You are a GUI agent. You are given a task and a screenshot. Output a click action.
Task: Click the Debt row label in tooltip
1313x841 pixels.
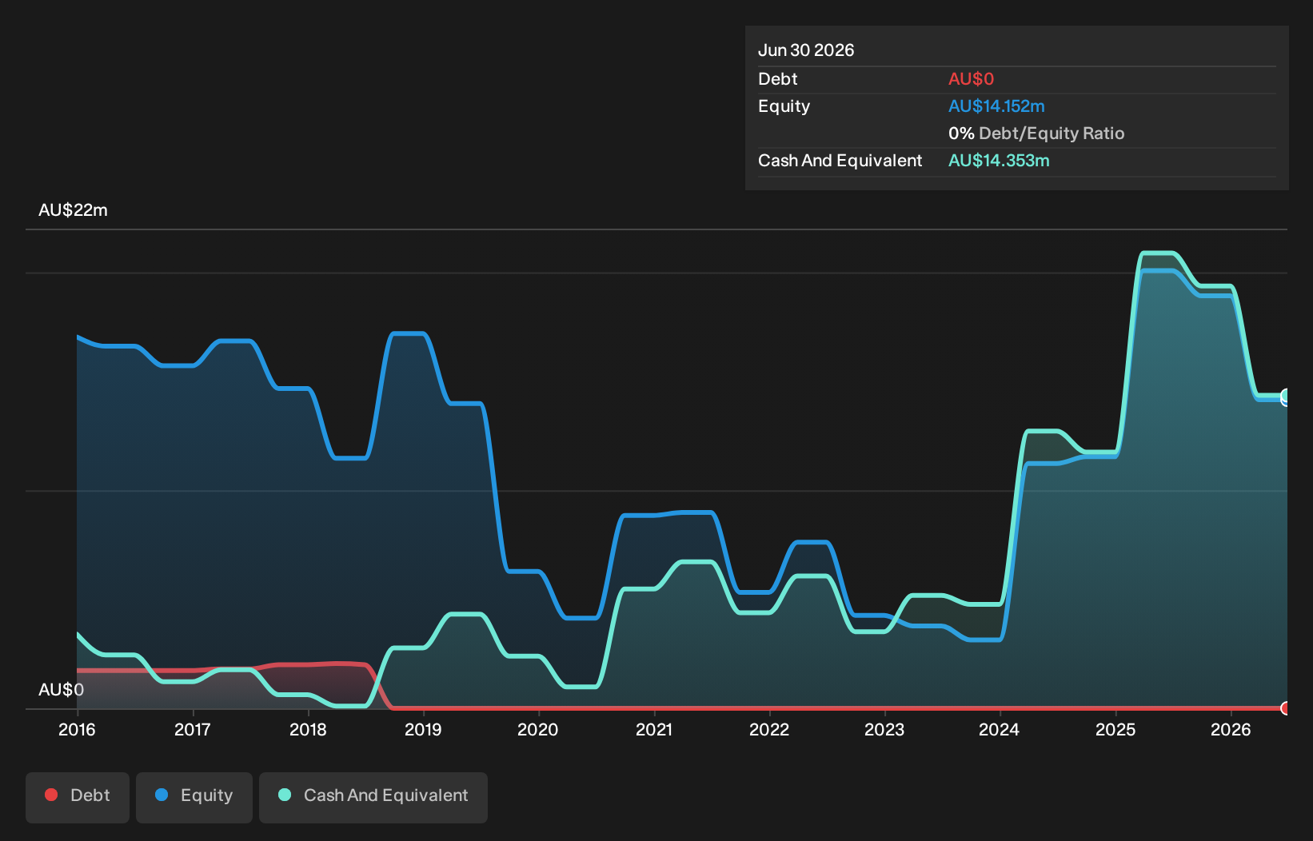[x=778, y=79]
